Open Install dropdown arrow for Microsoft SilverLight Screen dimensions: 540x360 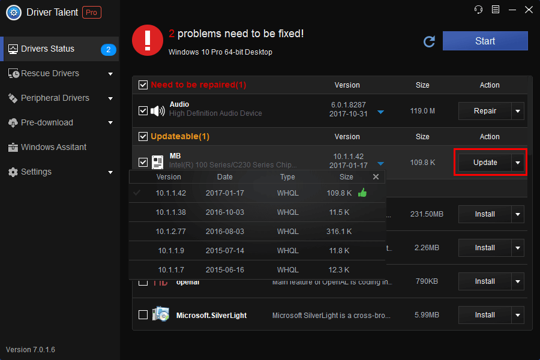518,315
